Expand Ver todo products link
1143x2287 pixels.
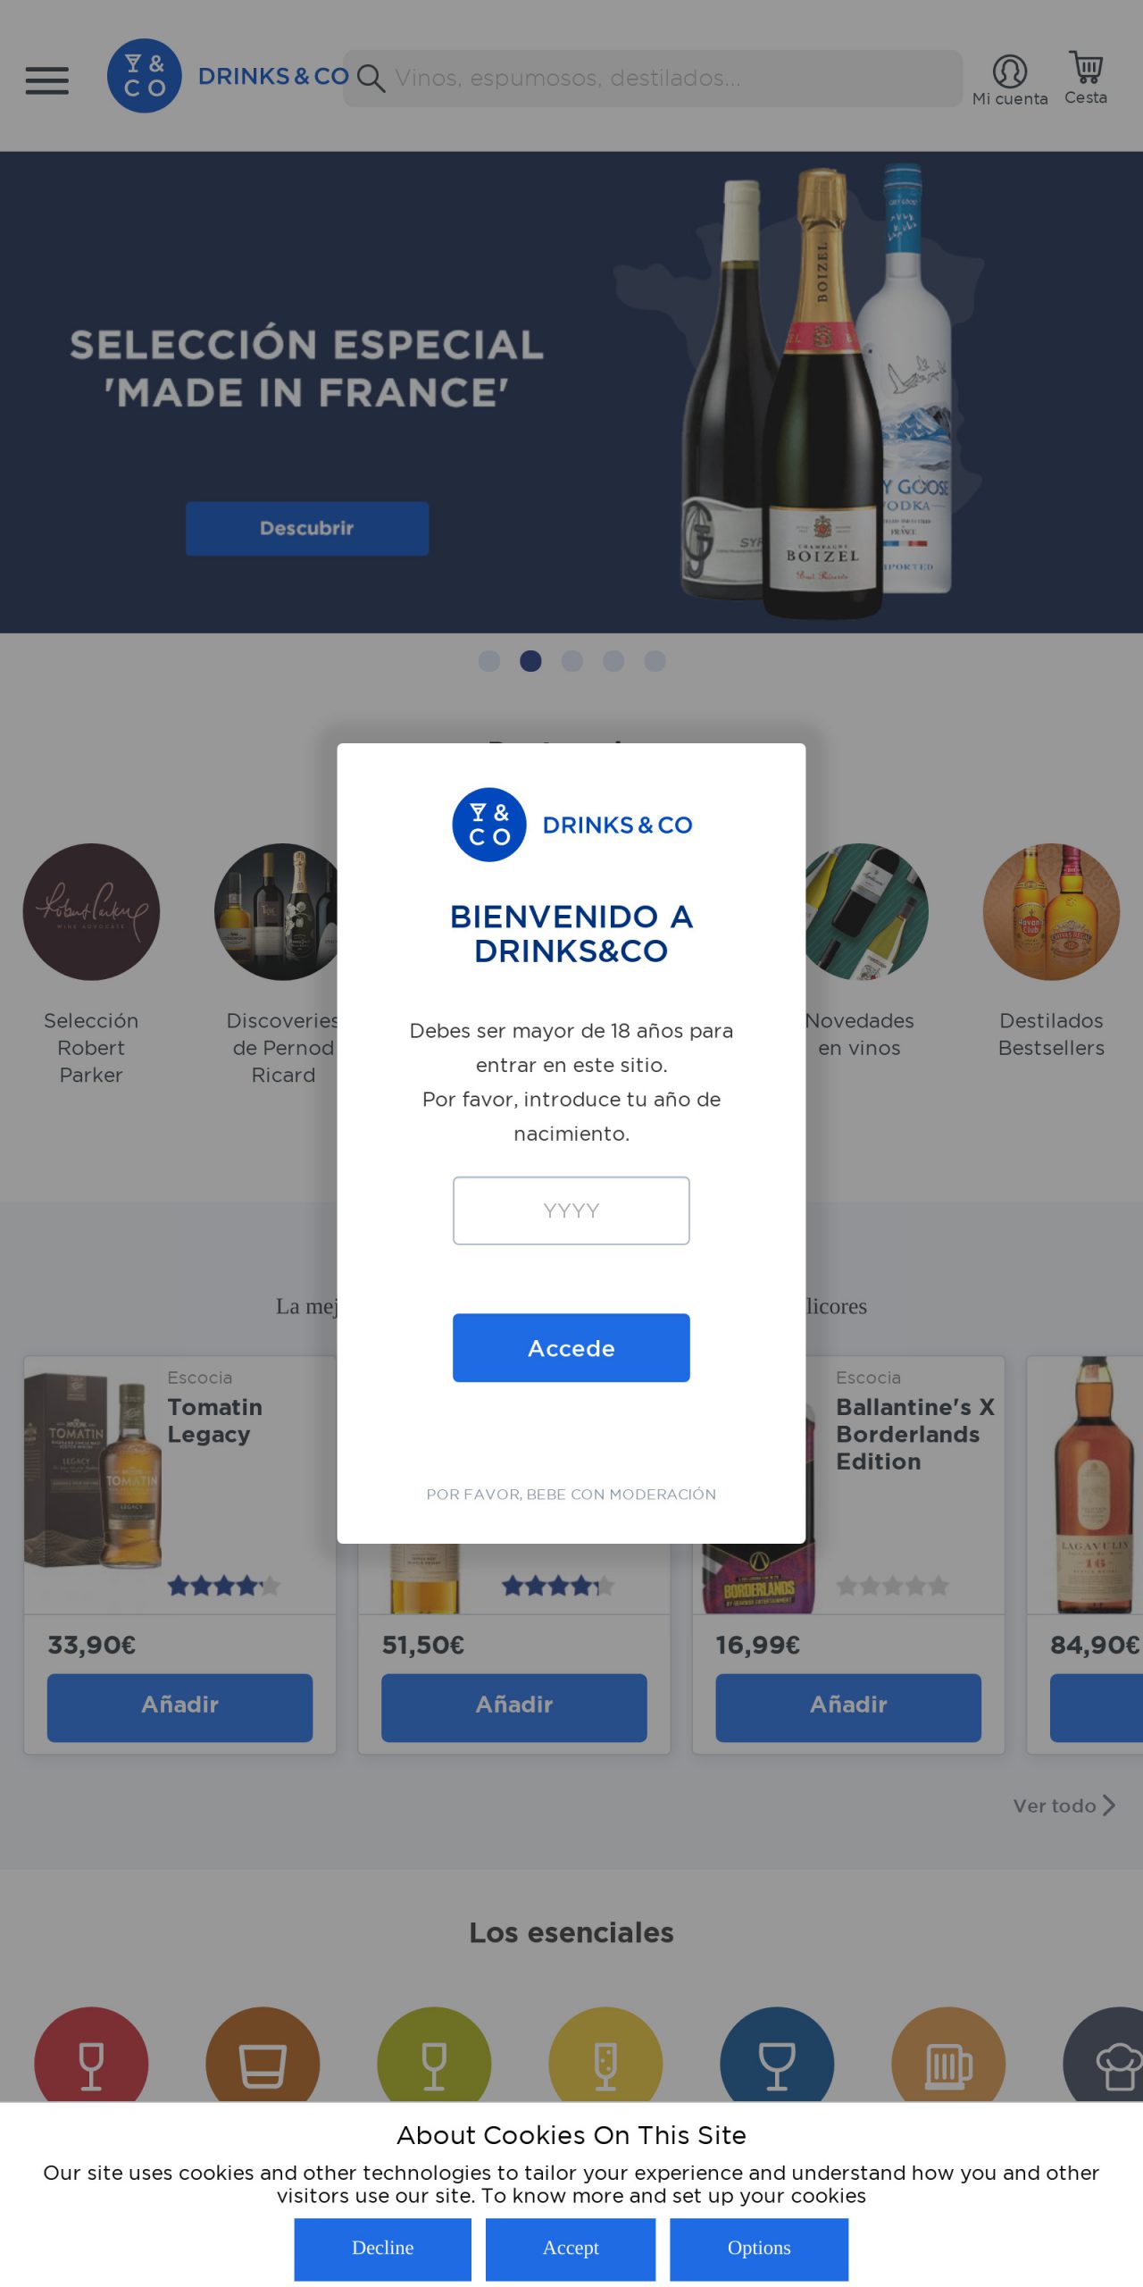1064,1805
